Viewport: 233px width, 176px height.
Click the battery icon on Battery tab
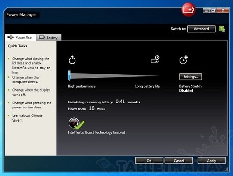coord(41,37)
